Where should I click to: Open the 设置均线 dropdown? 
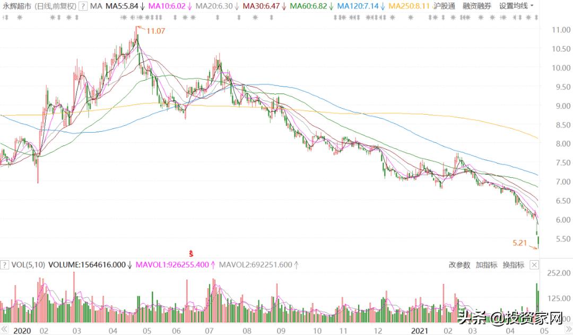click(x=516, y=6)
